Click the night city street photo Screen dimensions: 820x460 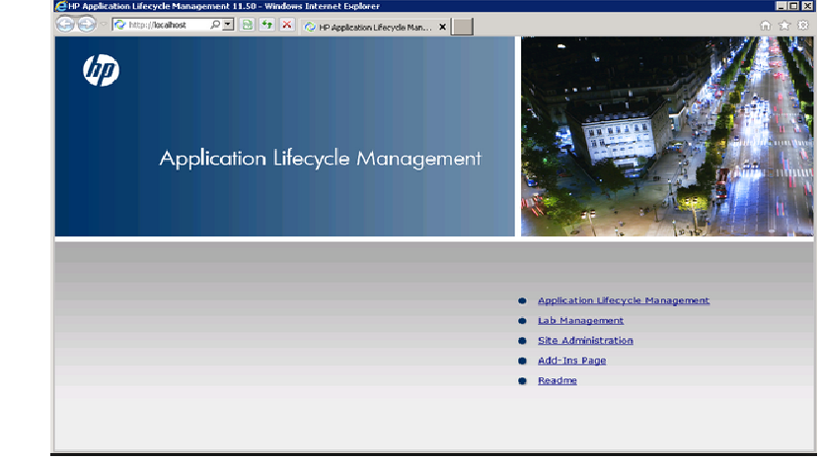(x=667, y=136)
